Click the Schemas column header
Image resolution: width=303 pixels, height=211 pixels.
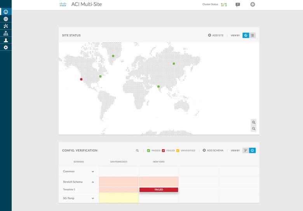[78, 162]
